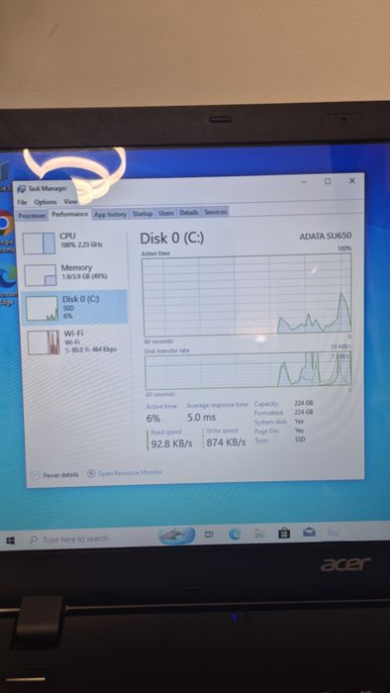Click the 5.0 ms response time value

coord(201,417)
